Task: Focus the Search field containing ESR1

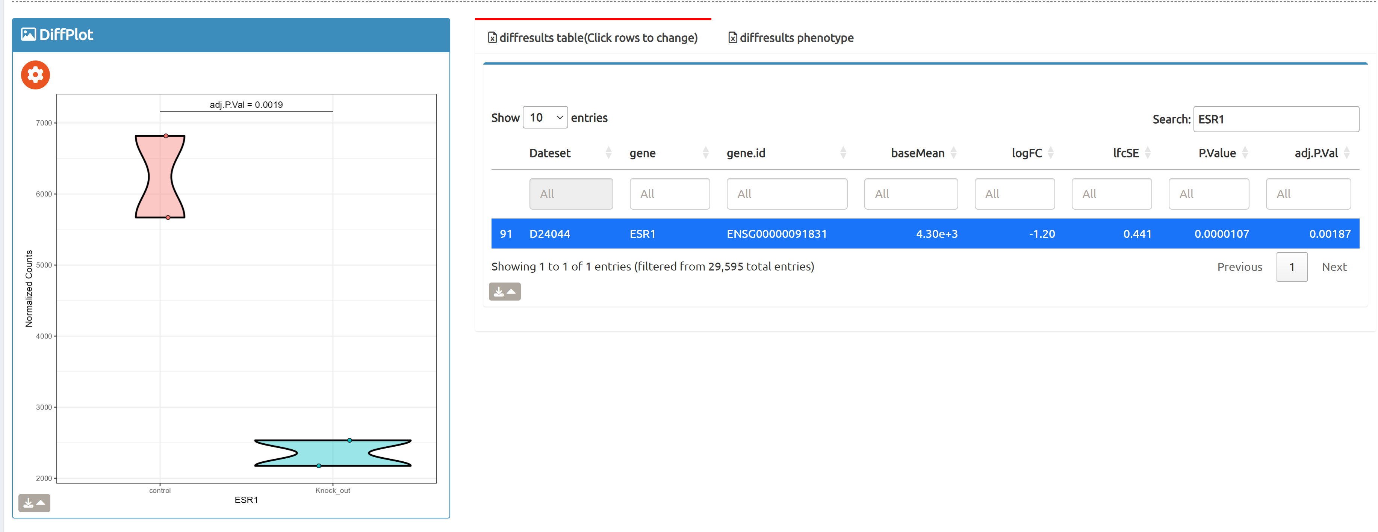Action: coord(1276,119)
